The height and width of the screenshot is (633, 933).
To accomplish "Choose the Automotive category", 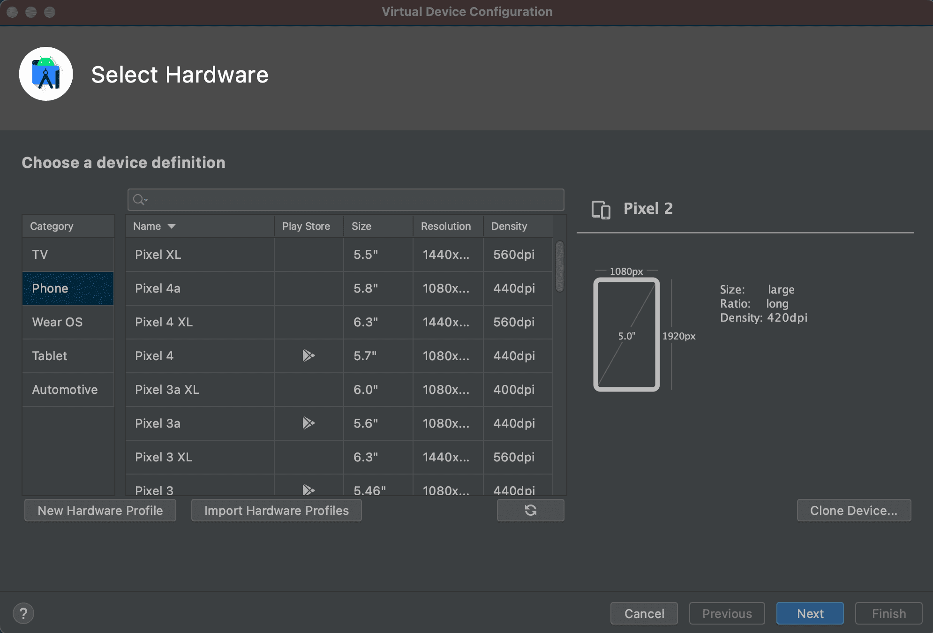I will point(68,390).
